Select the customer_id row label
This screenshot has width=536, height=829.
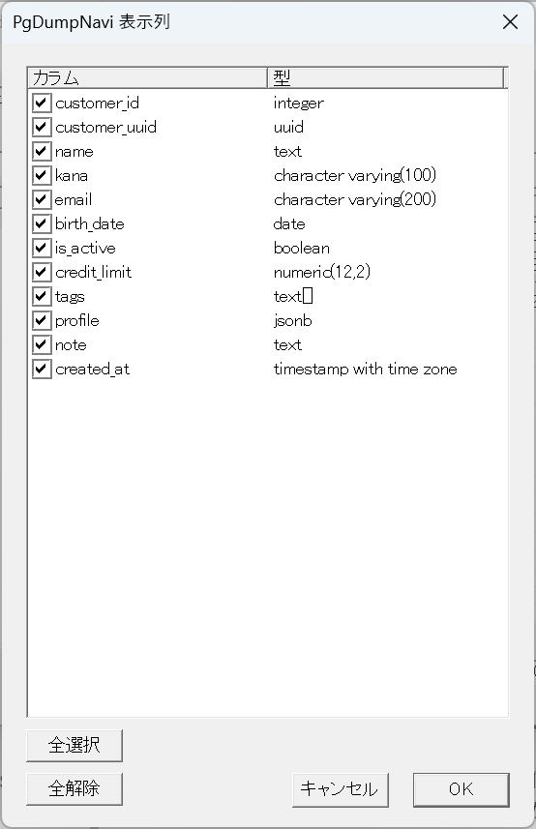(x=98, y=104)
